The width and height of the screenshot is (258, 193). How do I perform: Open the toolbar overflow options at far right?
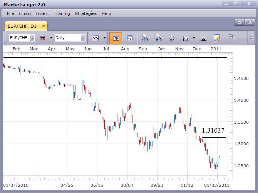pos(251,38)
